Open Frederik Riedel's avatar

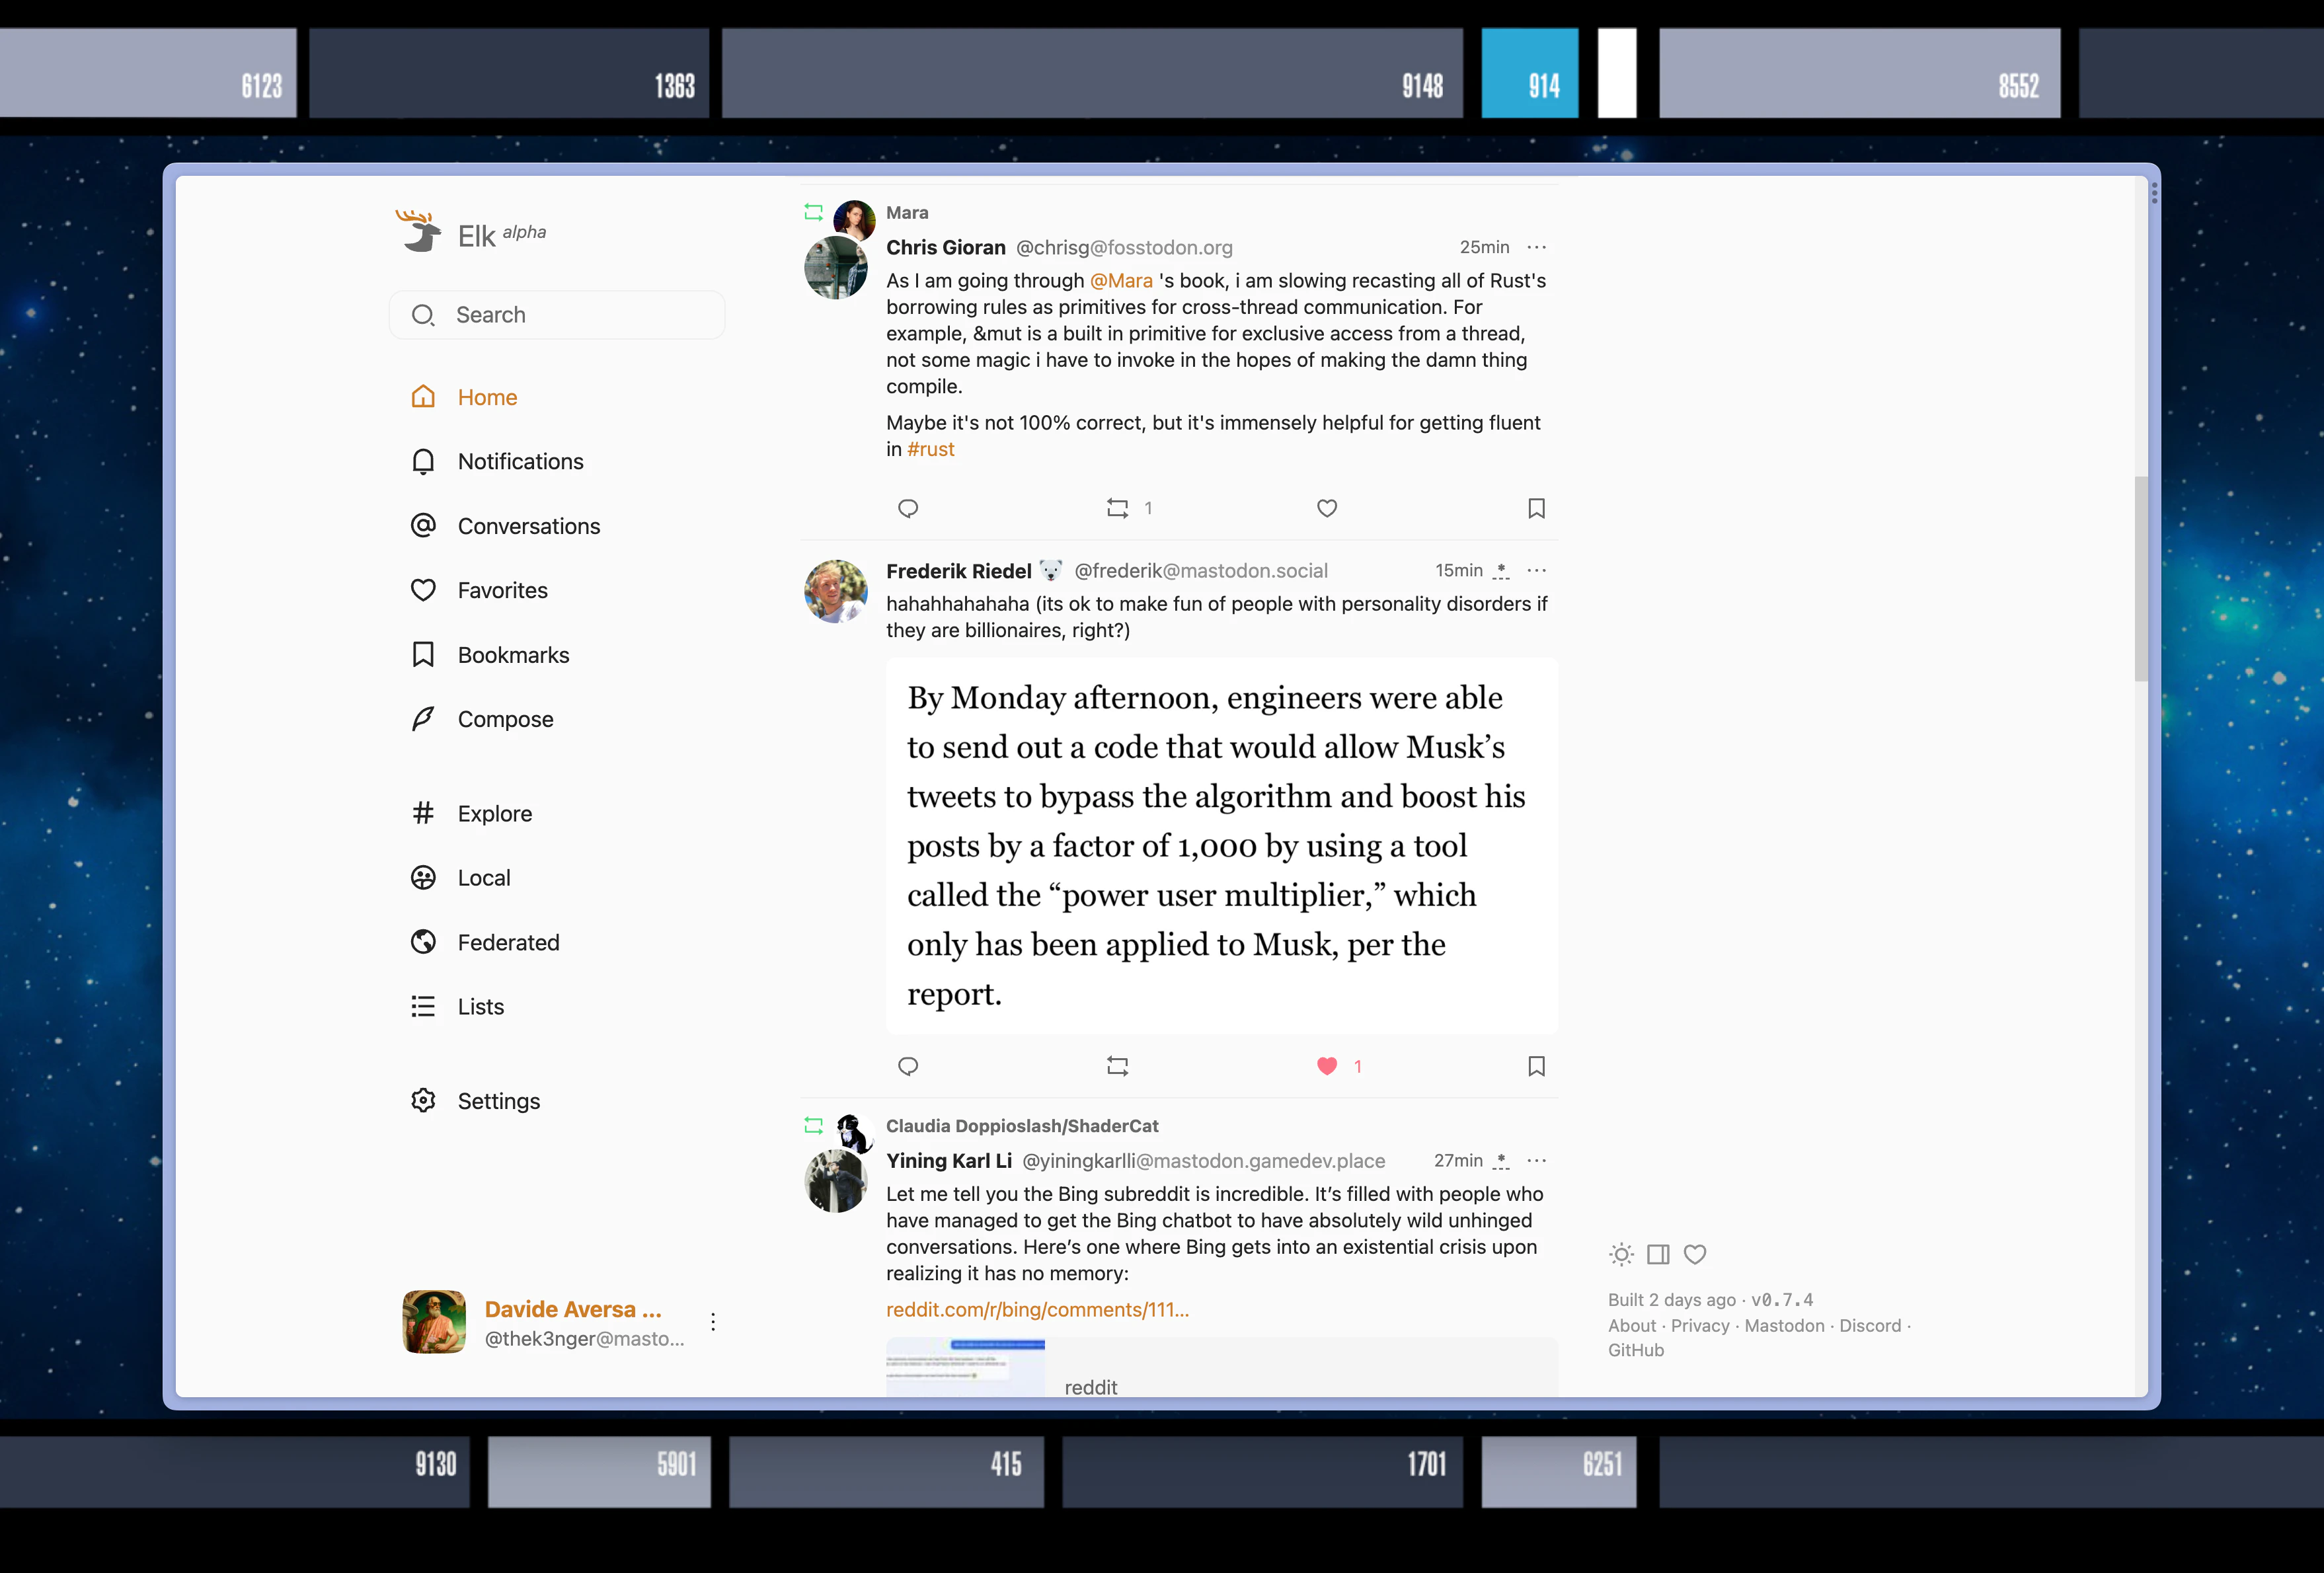click(836, 591)
